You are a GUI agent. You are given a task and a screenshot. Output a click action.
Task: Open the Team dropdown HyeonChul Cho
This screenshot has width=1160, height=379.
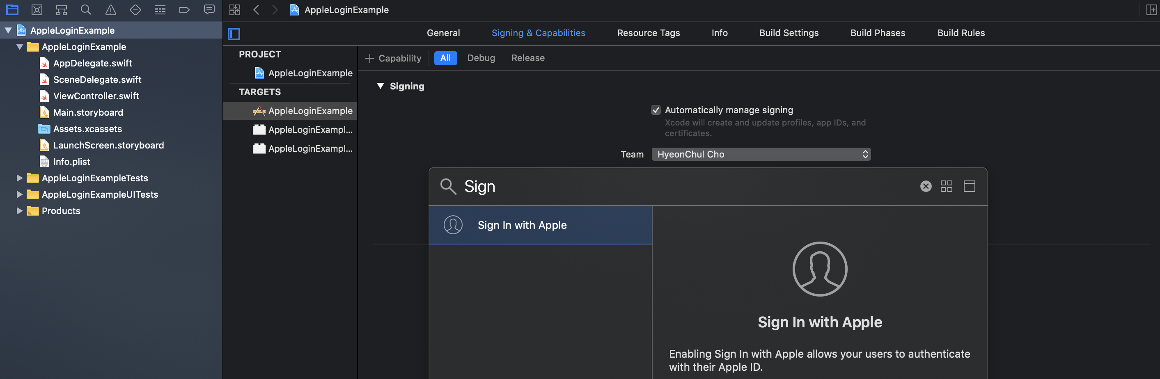point(761,154)
